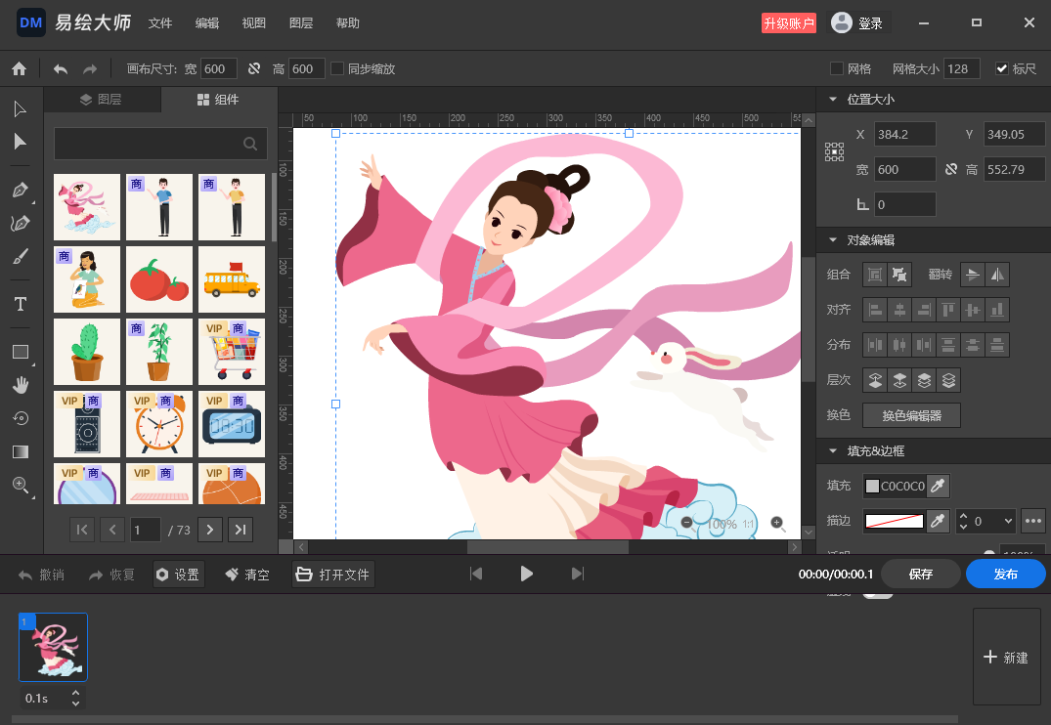Toggle the 网格 grid checkbox
Image resolution: width=1051 pixels, height=725 pixels.
pos(836,68)
